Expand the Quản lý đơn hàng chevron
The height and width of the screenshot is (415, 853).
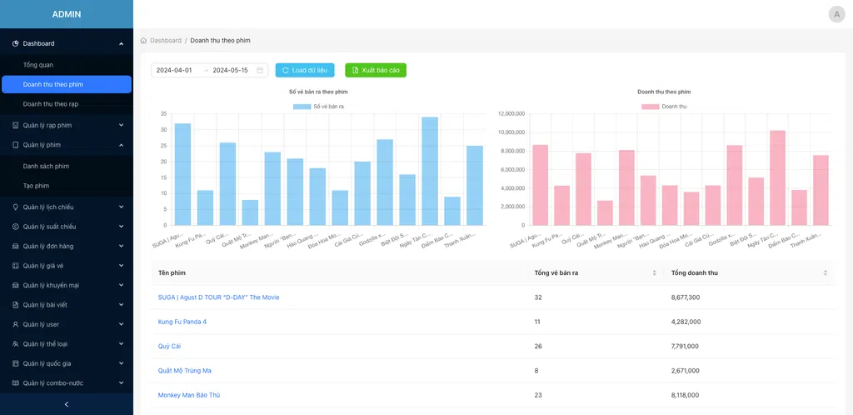[122, 247]
